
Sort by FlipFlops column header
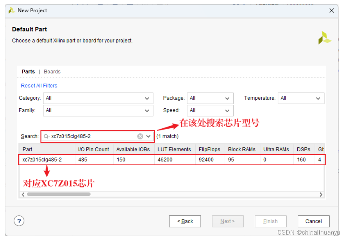[x=210, y=150]
